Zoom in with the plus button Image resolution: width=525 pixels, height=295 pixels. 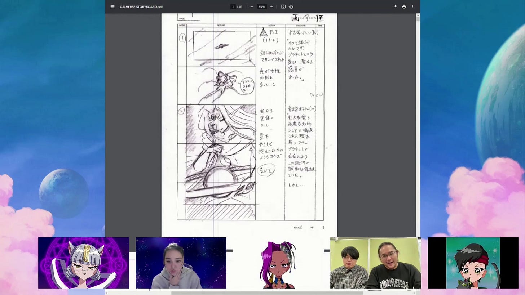coord(272,6)
